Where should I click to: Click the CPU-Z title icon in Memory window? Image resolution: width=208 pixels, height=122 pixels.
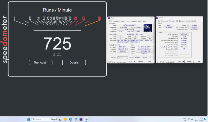(157, 18)
